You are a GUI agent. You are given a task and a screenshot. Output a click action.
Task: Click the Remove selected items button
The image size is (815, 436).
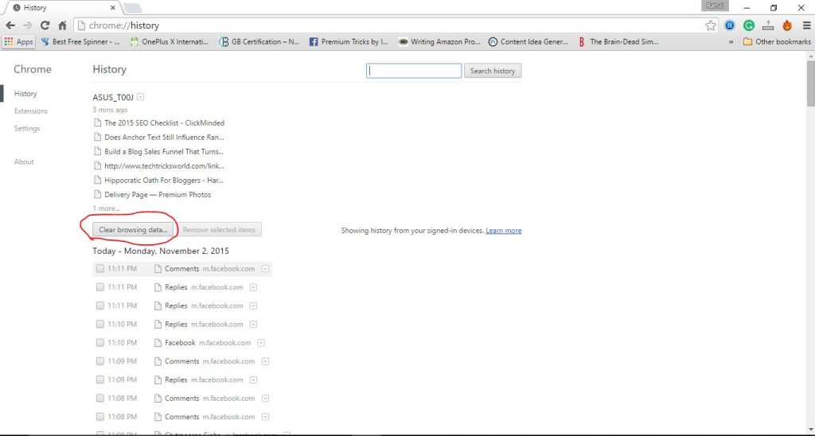(219, 230)
